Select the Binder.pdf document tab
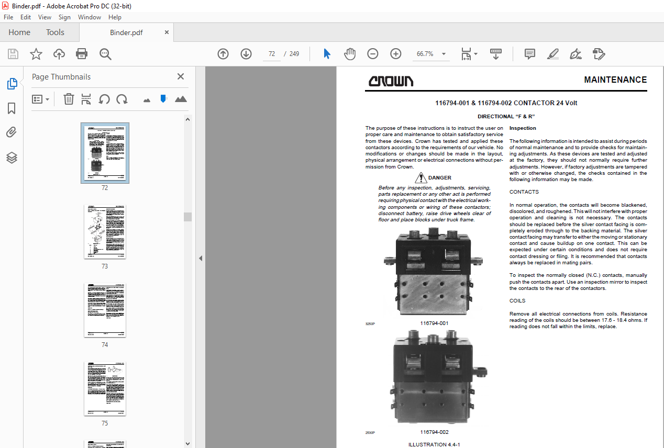Viewport: 664px width, 448px height. (x=126, y=32)
